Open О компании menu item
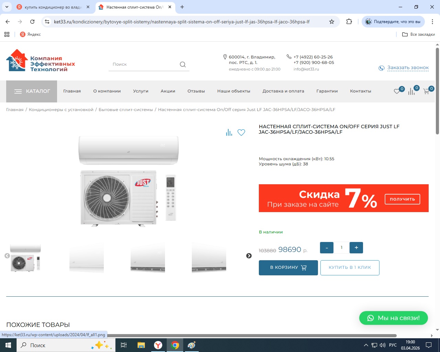Screen dimensions: 440x352 [107, 91]
